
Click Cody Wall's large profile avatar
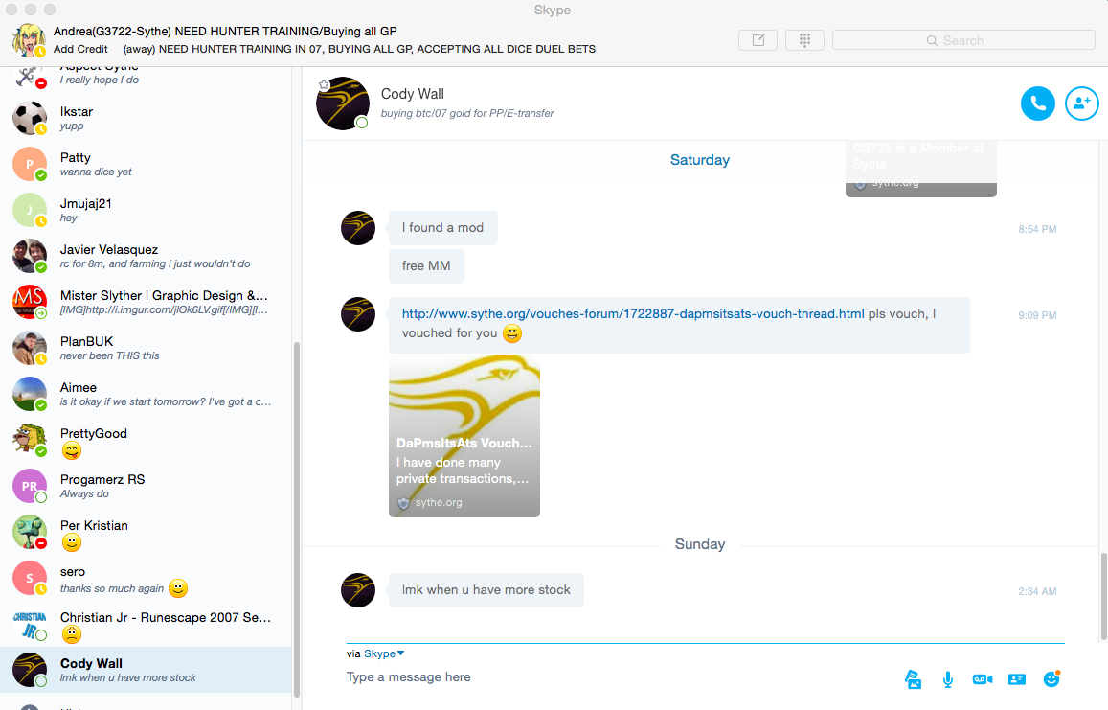tap(343, 103)
